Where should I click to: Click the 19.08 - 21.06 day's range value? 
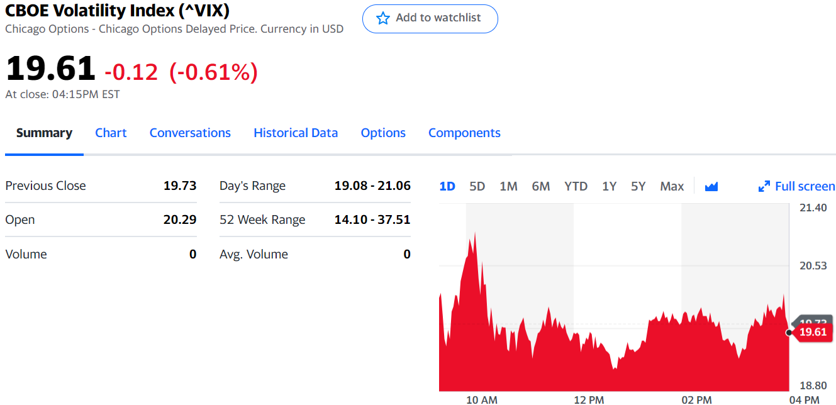coord(372,186)
